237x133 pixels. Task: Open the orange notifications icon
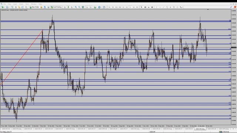click(235, 7)
